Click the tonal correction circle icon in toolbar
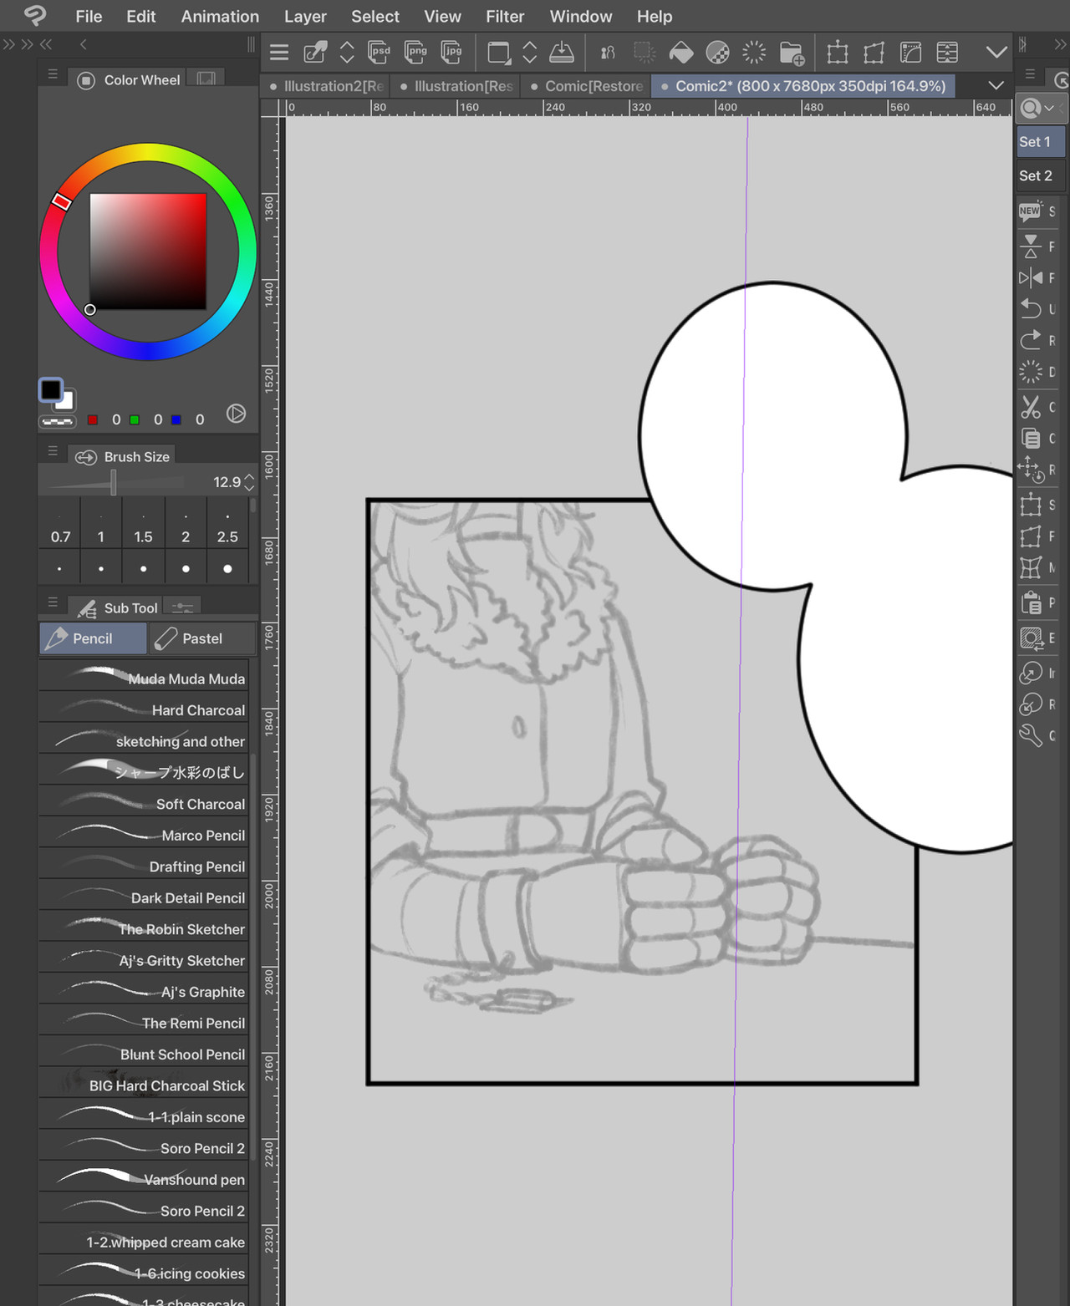Image resolution: width=1070 pixels, height=1306 pixels. point(717,53)
